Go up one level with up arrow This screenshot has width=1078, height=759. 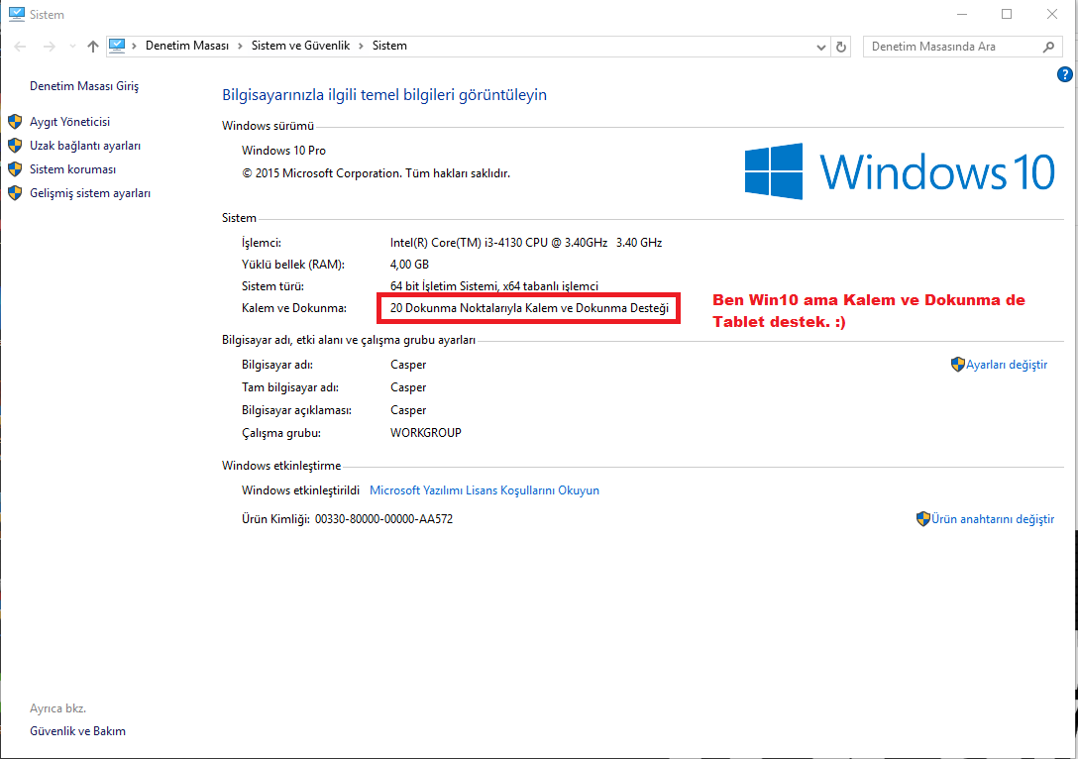click(93, 47)
